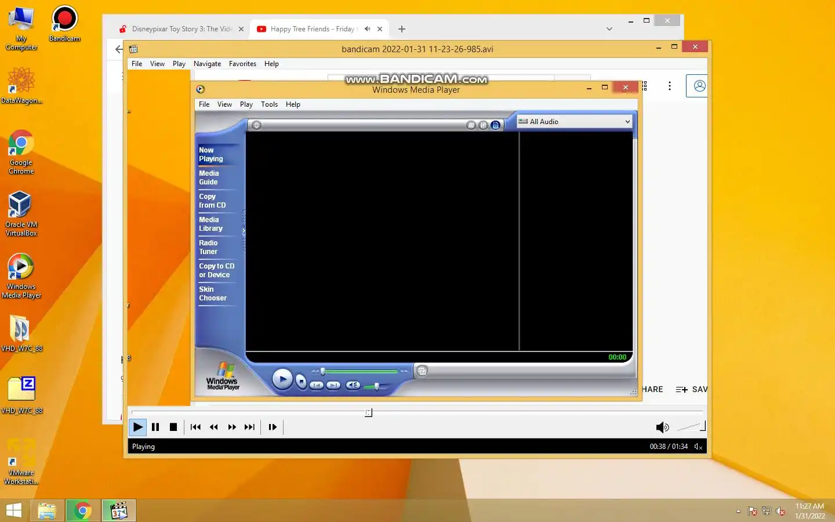
Task: Open the Oracle VM VirtualBox desktop shortcut
Action: tap(21, 214)
